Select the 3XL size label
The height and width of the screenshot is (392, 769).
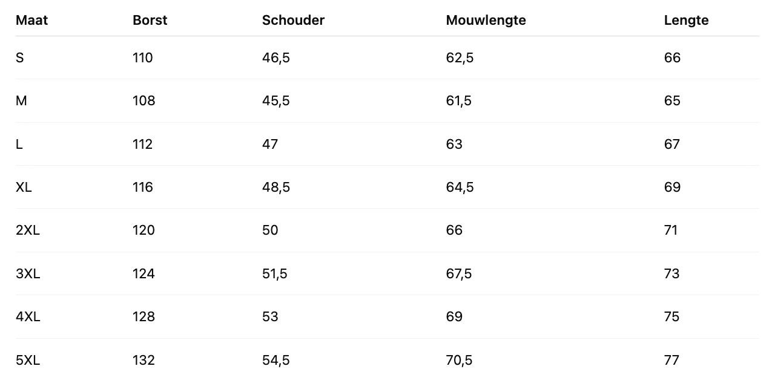coord(28,273)
